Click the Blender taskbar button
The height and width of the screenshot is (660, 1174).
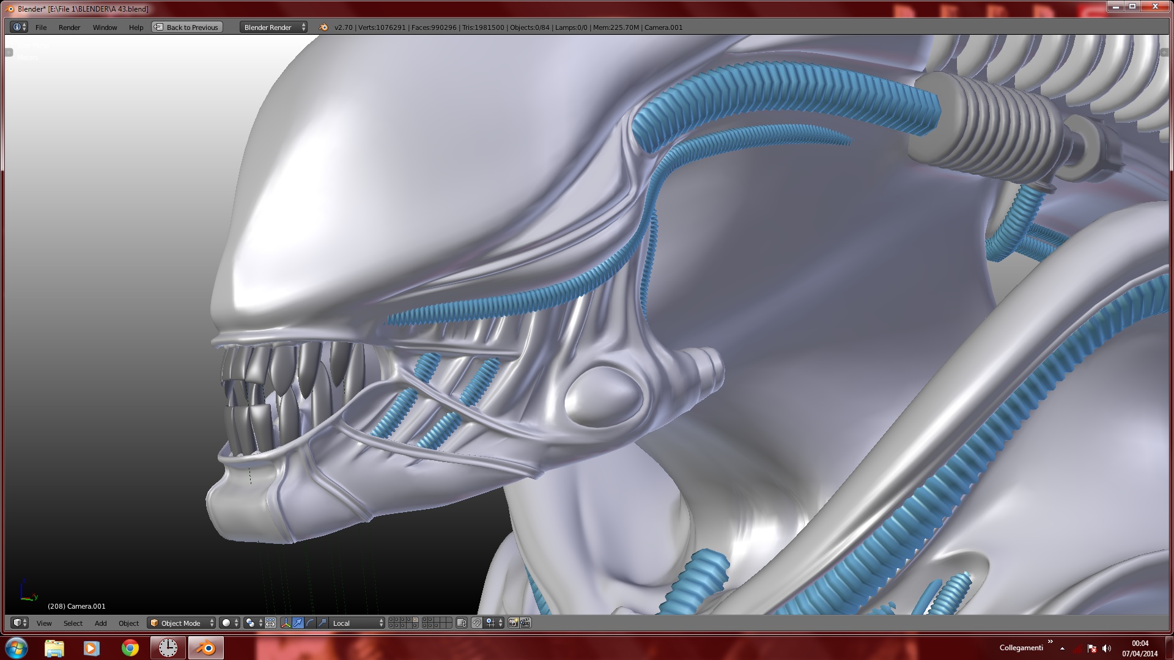pos(206,648)
